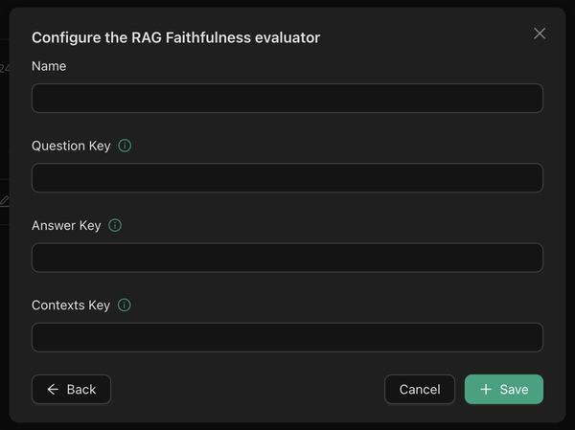The height and width of the screenshot is (430, 575).
Task: Click the pencil icon behind the dialog's left edge
Action: pyautogui.click(x=5, y=200)
